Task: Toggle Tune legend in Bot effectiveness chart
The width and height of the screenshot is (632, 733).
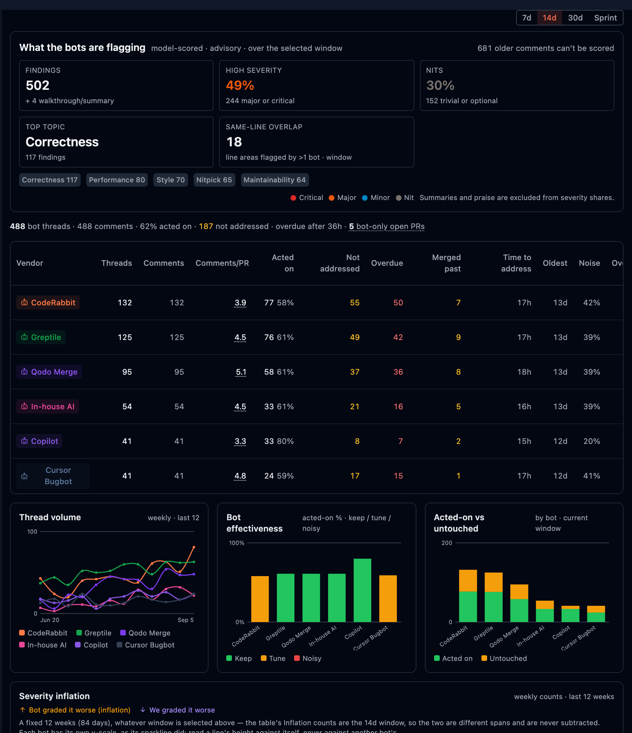Action: 273,658
